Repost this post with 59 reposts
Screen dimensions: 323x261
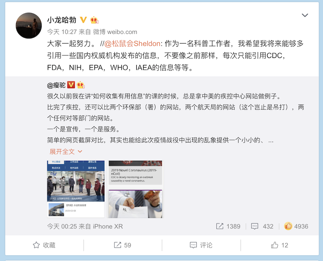123,245
